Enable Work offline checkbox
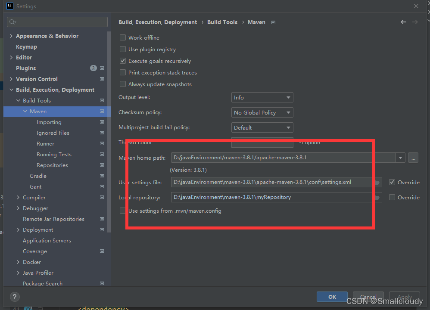430x310 pixels. click(123, 37)
